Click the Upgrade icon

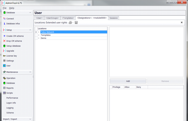coord(4,51)
